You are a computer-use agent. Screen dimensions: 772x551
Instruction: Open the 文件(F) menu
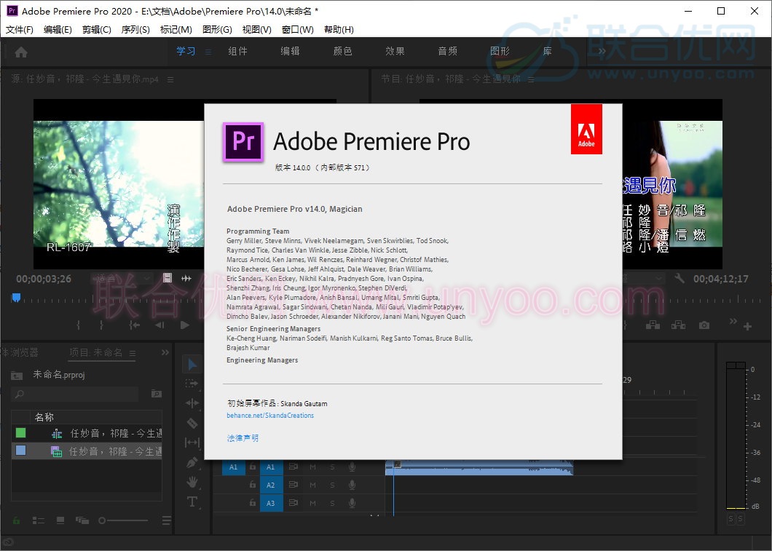(x=19, y=30)
